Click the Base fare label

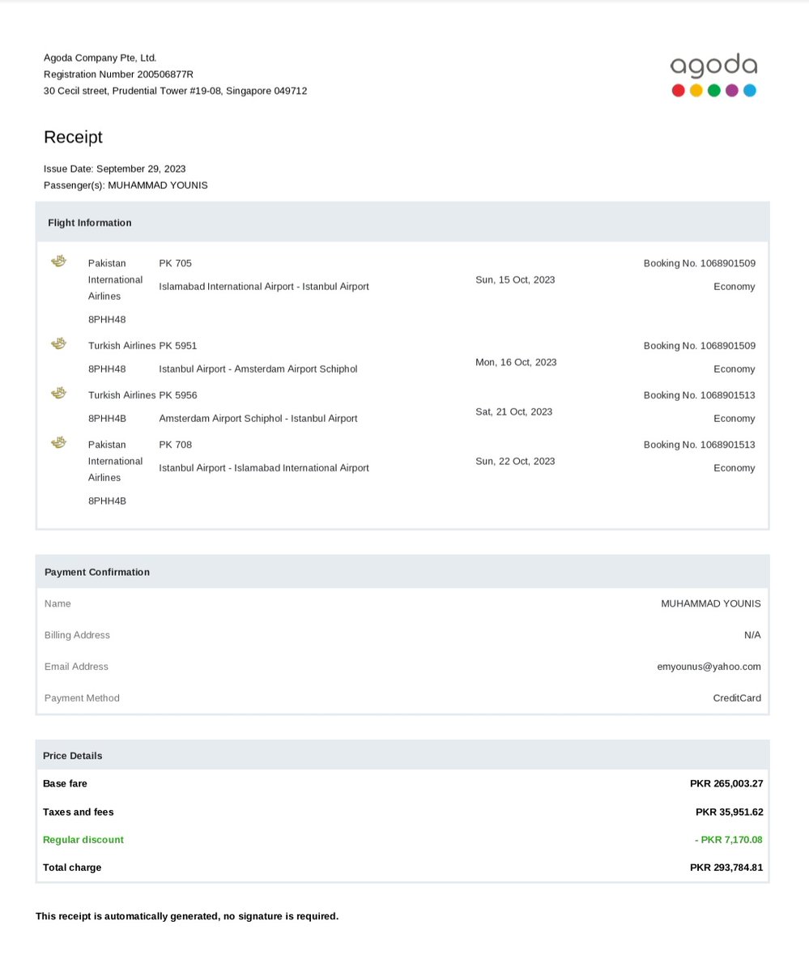[x=65, y=783]
